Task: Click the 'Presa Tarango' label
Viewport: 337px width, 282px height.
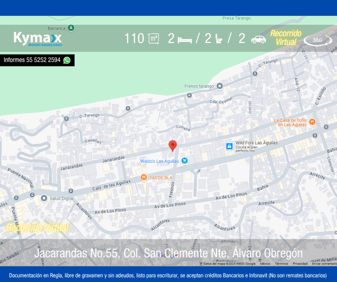Action: click(236, 18)
